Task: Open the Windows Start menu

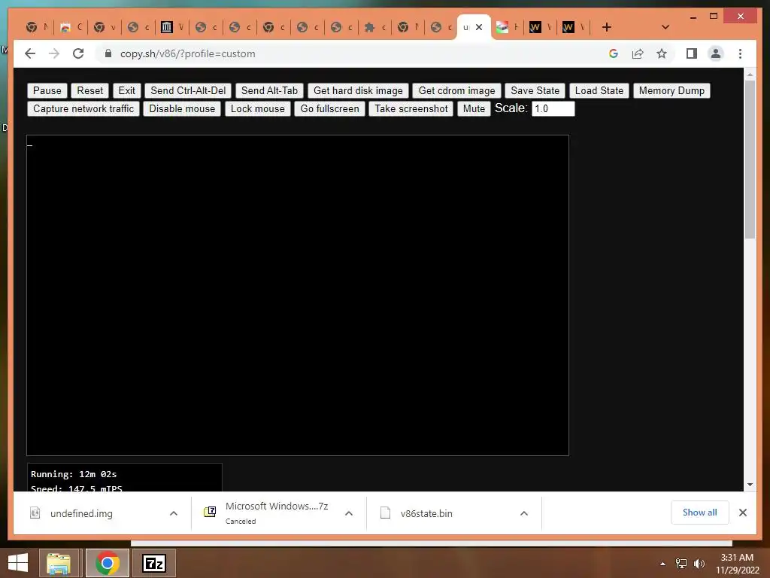Action: [18, 563]
